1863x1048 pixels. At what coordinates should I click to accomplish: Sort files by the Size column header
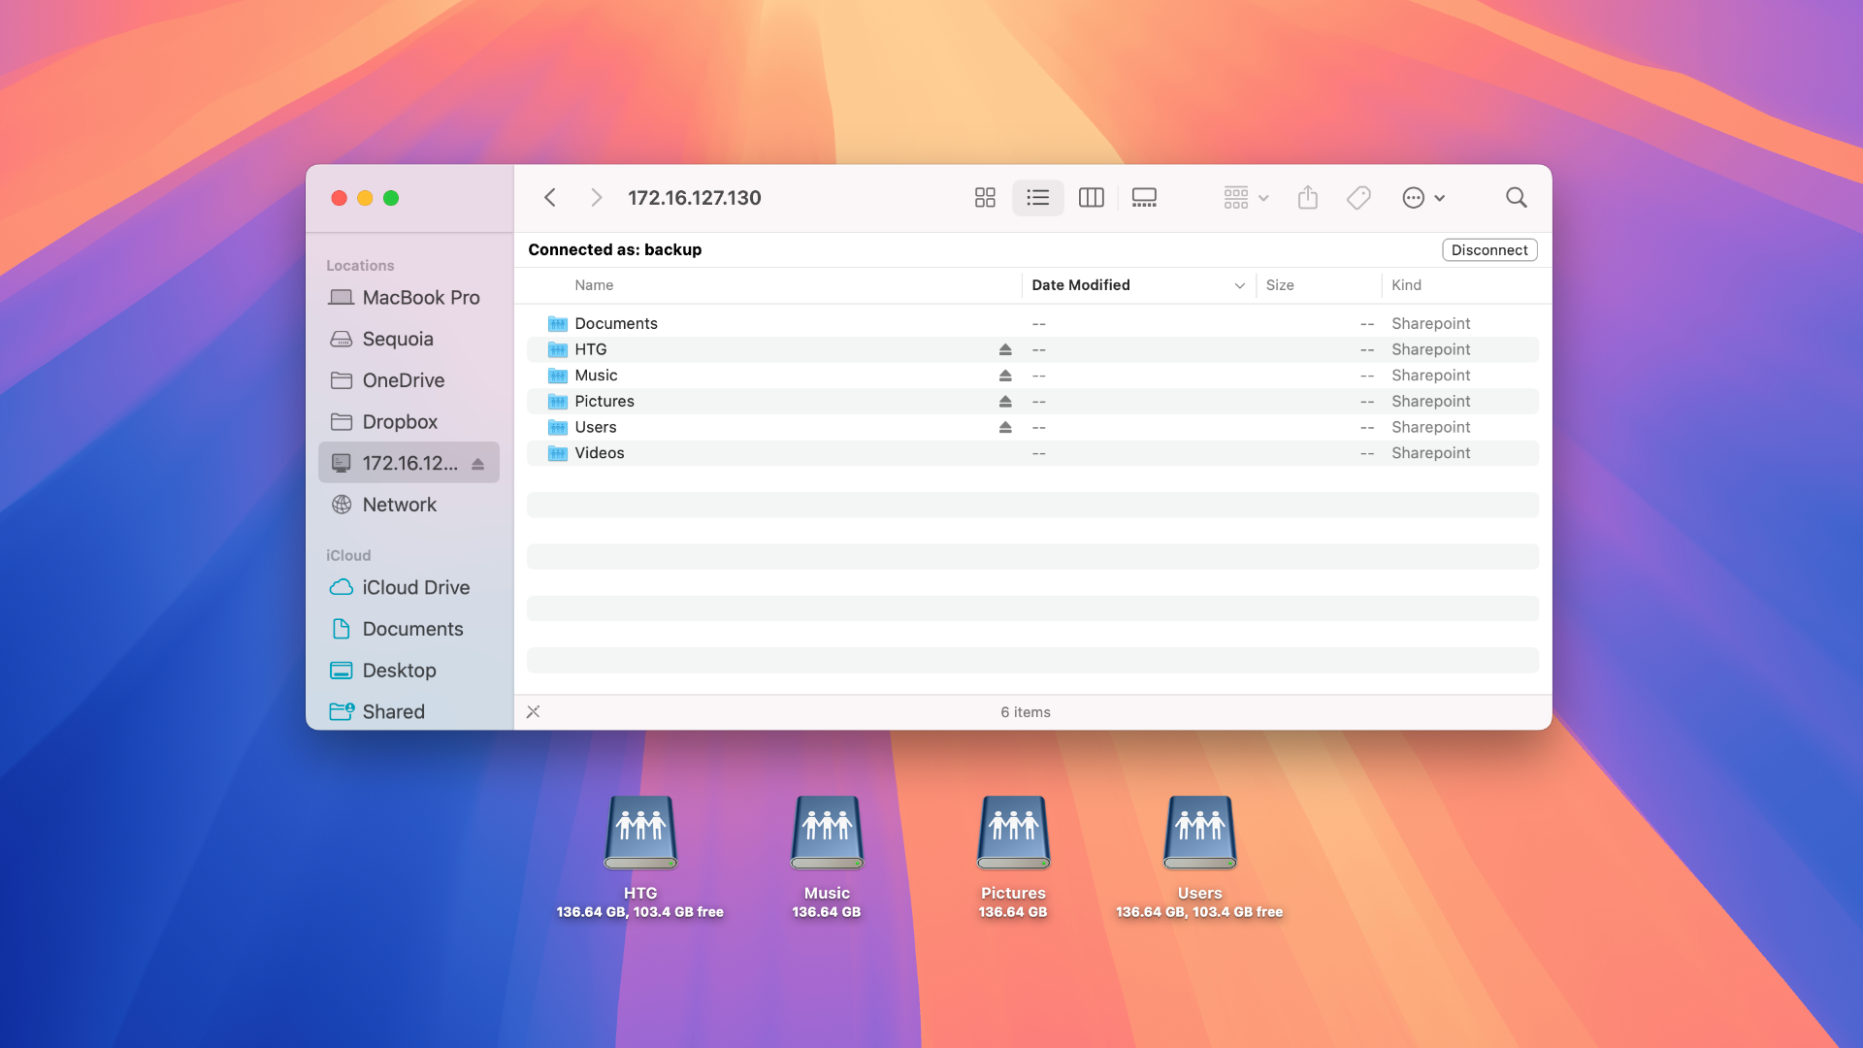point(1280,285)
